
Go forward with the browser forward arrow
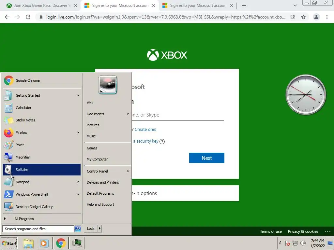pos(18,17)
